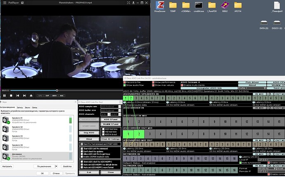Open the PotPlayer hamburger menu

[5, 3]
